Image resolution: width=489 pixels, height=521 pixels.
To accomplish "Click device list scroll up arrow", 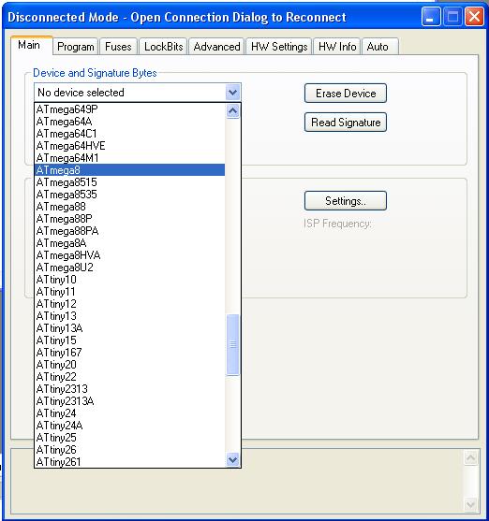I will 232,111.
